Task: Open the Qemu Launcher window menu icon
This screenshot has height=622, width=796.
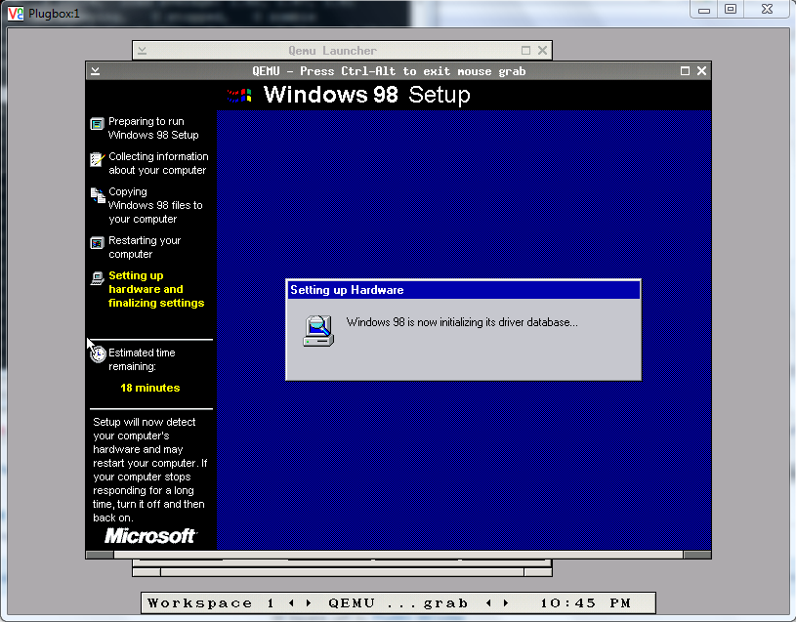Action: [143, 50]
